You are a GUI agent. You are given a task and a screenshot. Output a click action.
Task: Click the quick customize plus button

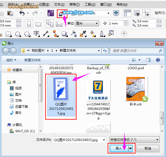(124, 34)
